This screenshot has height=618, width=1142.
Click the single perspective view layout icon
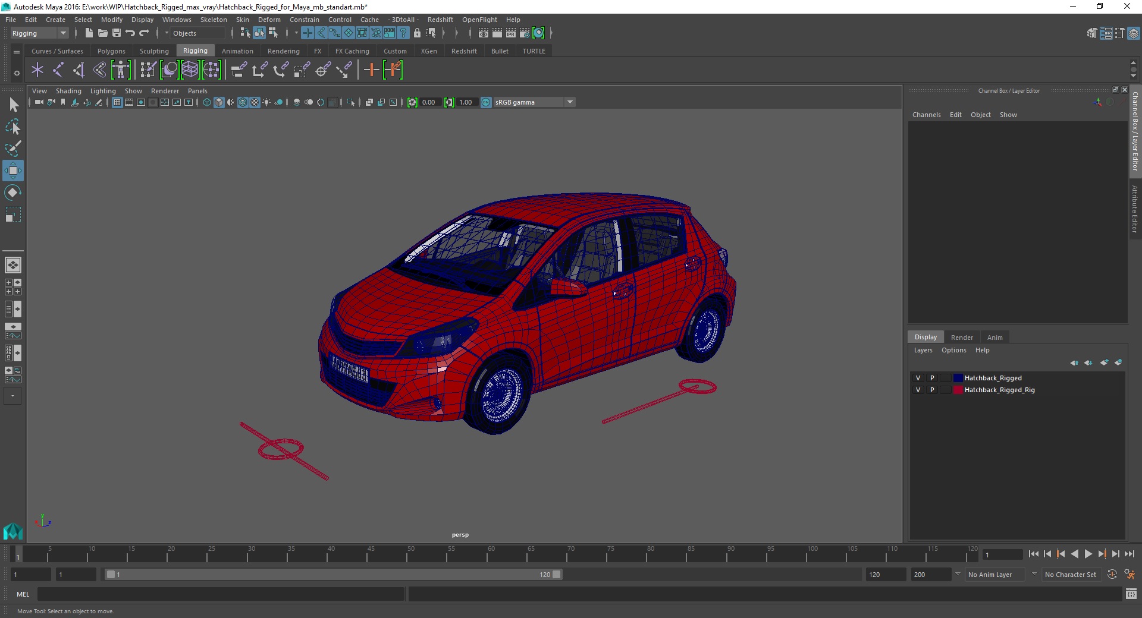pyautogui.click(x=13, y=265)
